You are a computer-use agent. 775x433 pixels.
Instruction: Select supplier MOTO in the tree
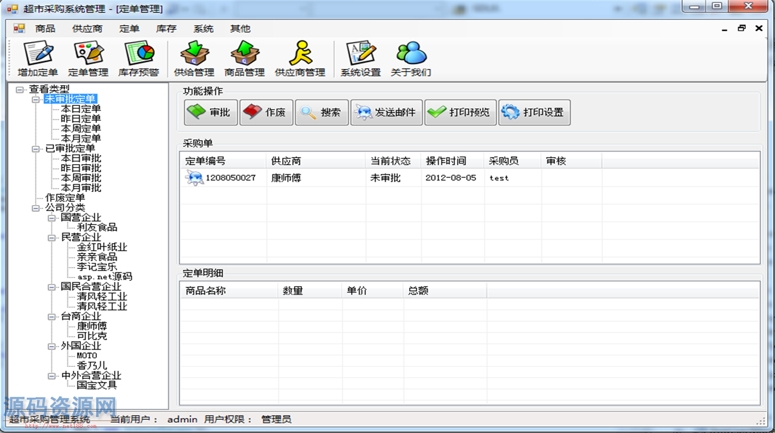pyautogui.click(x=87, y=356)
